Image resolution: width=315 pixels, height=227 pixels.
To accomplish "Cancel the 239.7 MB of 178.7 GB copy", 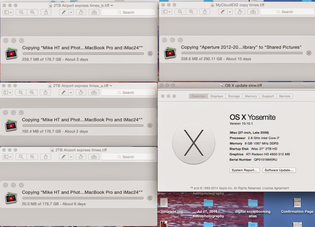I will pyautogui.click(x=150, y=53).
